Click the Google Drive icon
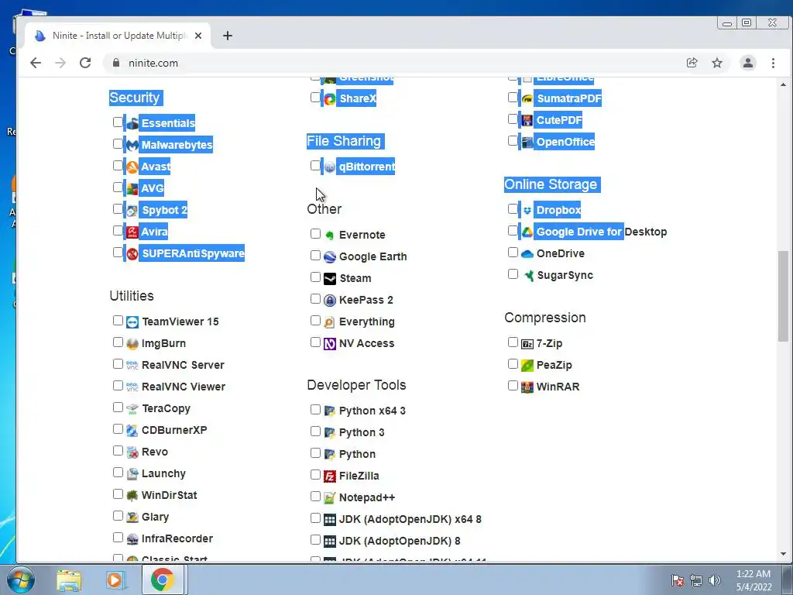Image resolution: width=793 pixels, height=595 pixels. [527, 232]
